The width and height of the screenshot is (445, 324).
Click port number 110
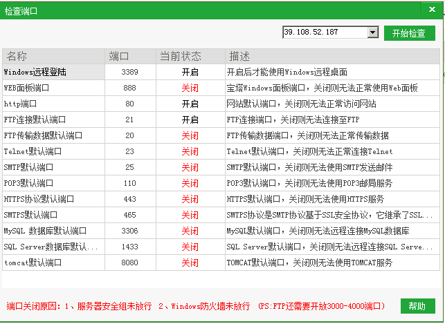point(129,183)
